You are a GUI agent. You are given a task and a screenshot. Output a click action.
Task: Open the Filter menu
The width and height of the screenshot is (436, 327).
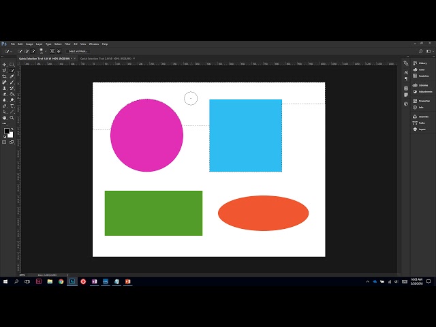(67, 44)
